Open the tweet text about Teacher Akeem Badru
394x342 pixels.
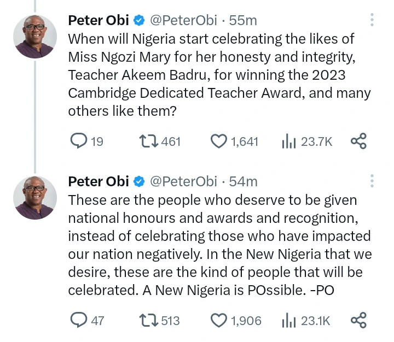click(219, 74)
